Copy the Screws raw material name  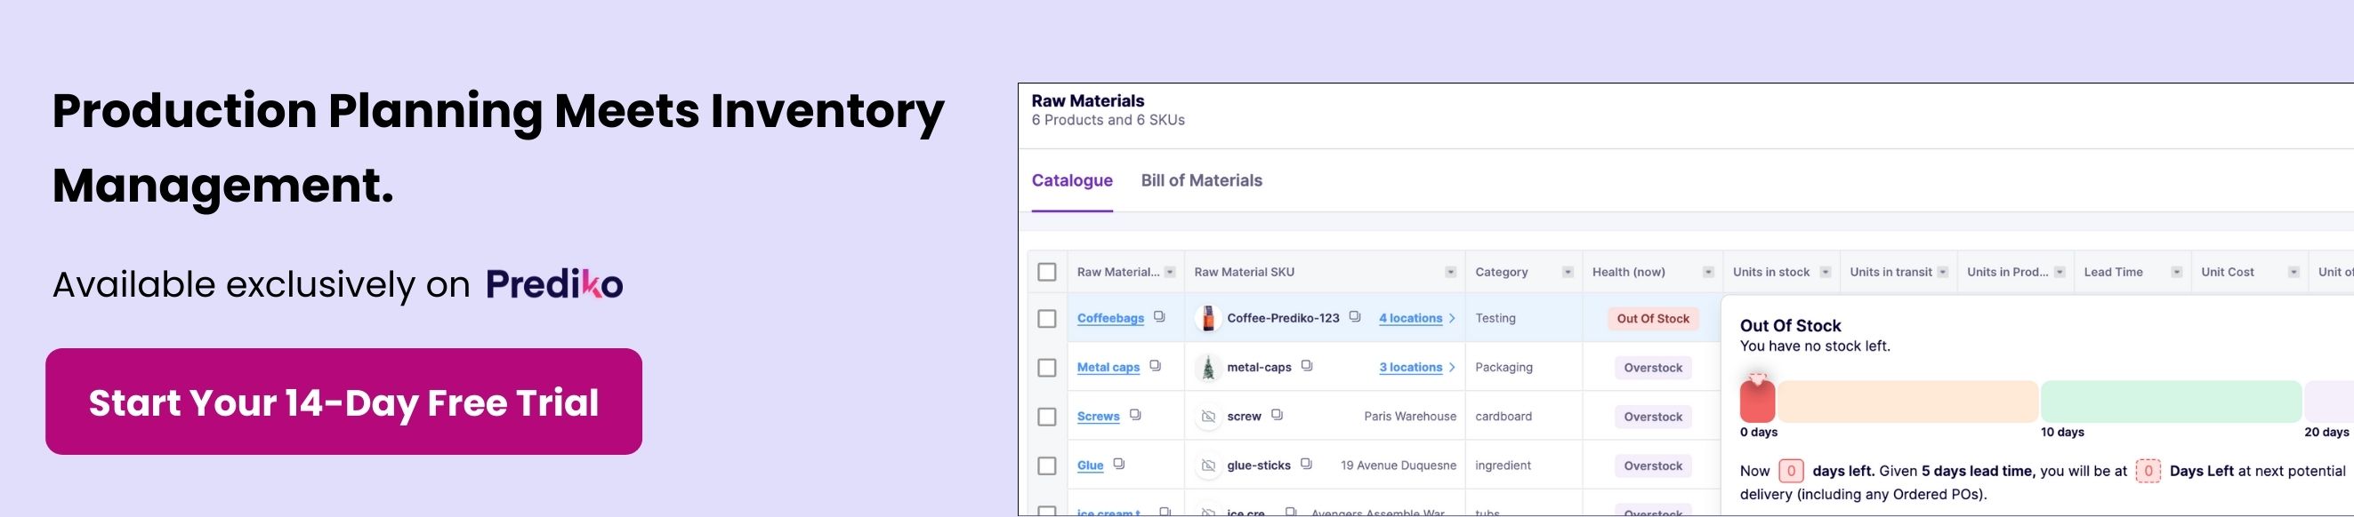tap(1135, 415)
